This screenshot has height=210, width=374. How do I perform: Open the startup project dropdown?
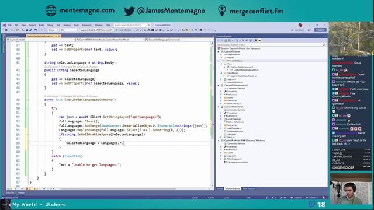[96, 30]
